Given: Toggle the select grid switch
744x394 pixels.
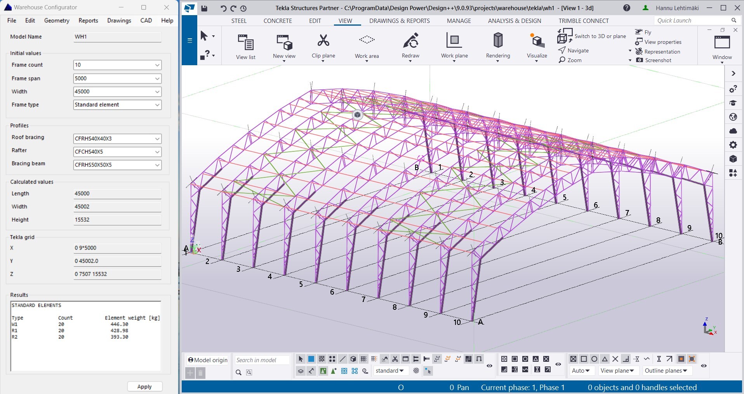Looking at the screenshot, I should click(x=363, y=359).
